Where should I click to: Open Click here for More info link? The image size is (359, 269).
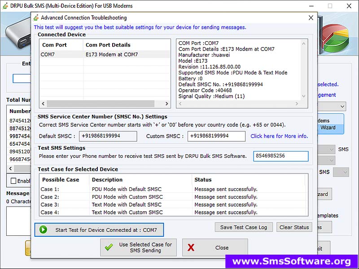coord(279,136)
